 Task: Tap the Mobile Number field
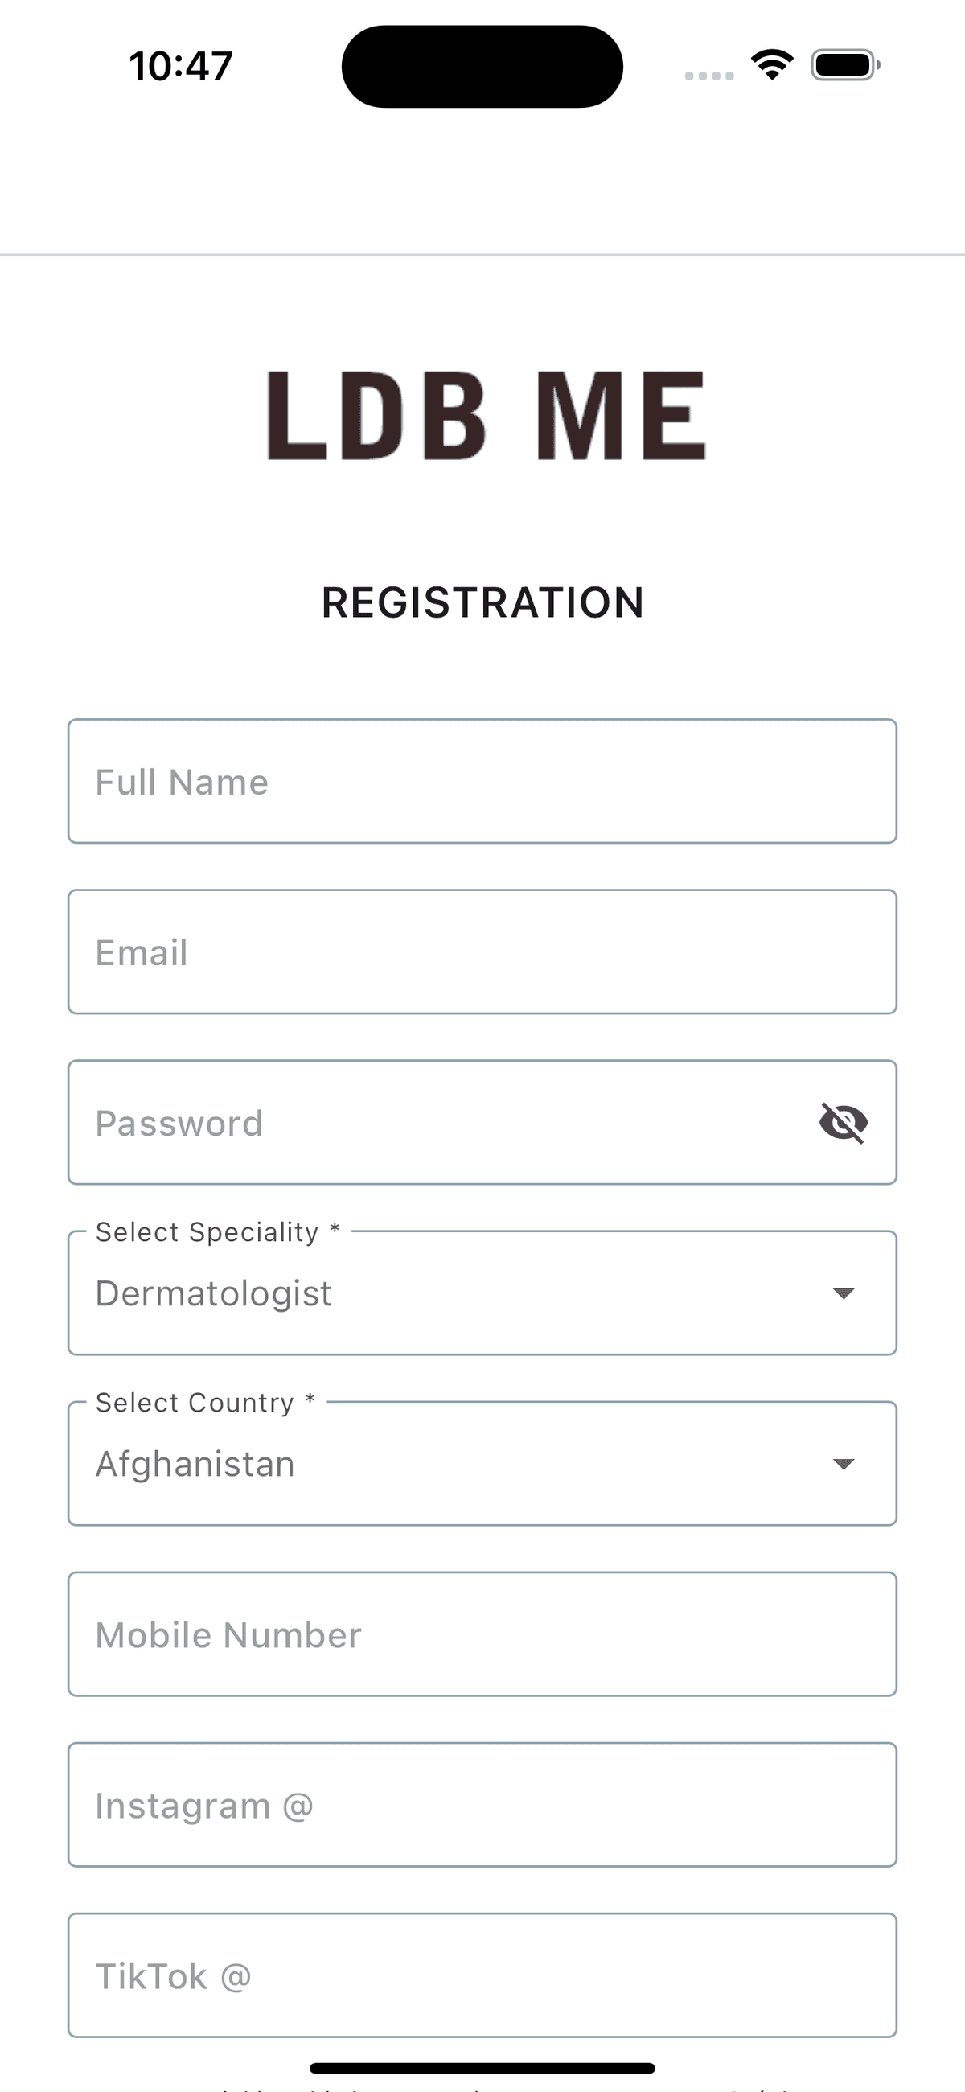point(482,1634)
